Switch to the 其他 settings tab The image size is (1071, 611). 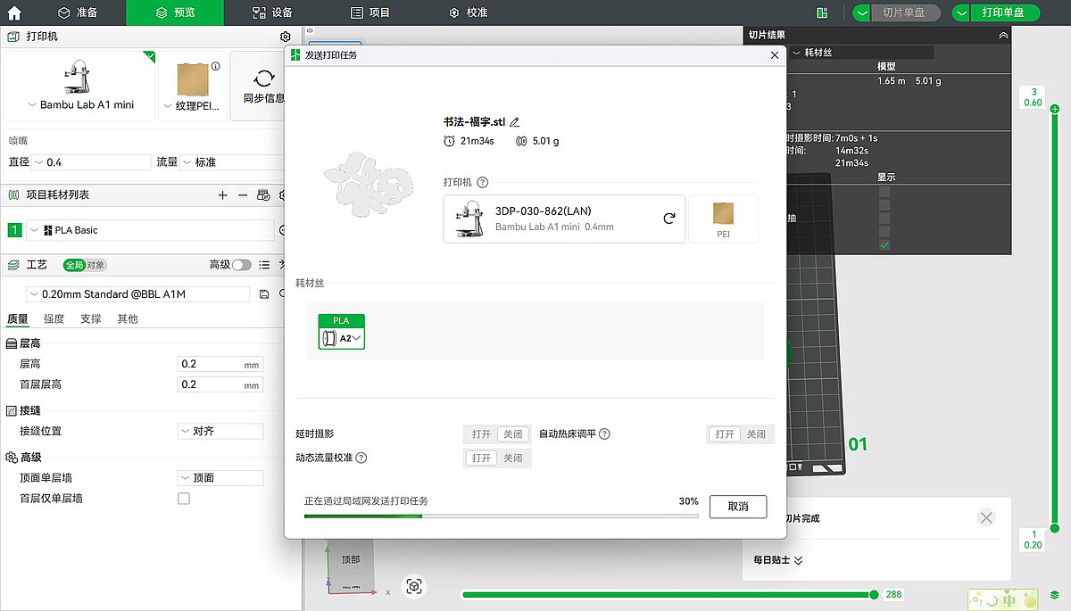(x=127, y=318)
